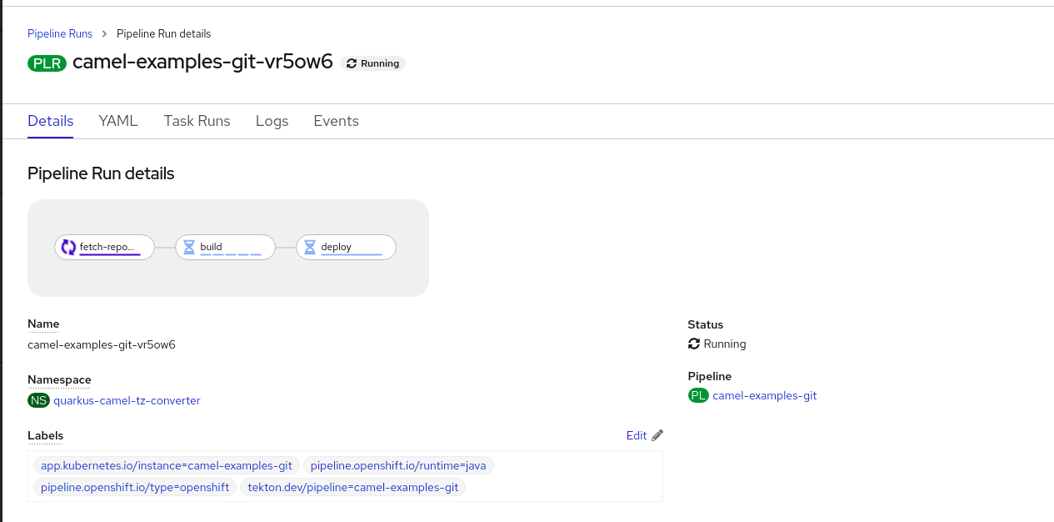Open the quarkus-camel-tz-converter namespace link
The height and width of the screenshot is (522, 1054).
[127, 400]
